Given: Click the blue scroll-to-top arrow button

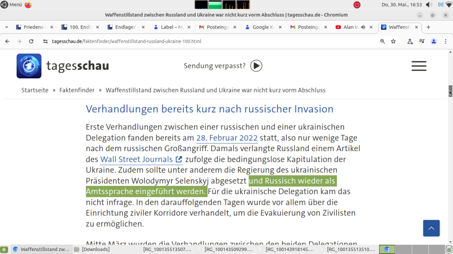Looking at the screenshot, I should (x=431, y=228).
